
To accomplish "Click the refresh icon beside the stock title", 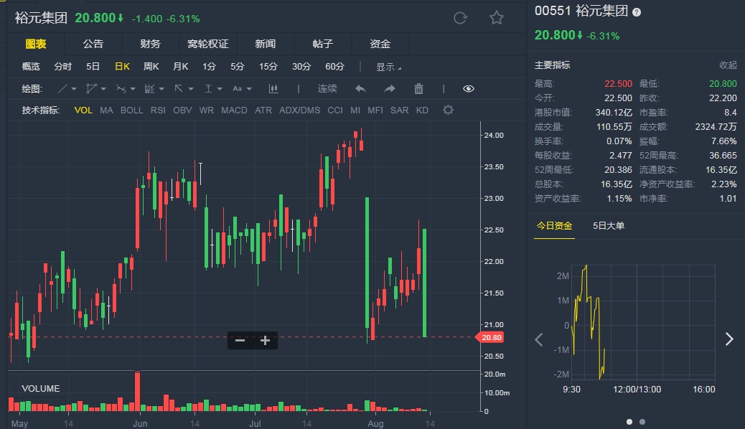I will pos(460,18).
